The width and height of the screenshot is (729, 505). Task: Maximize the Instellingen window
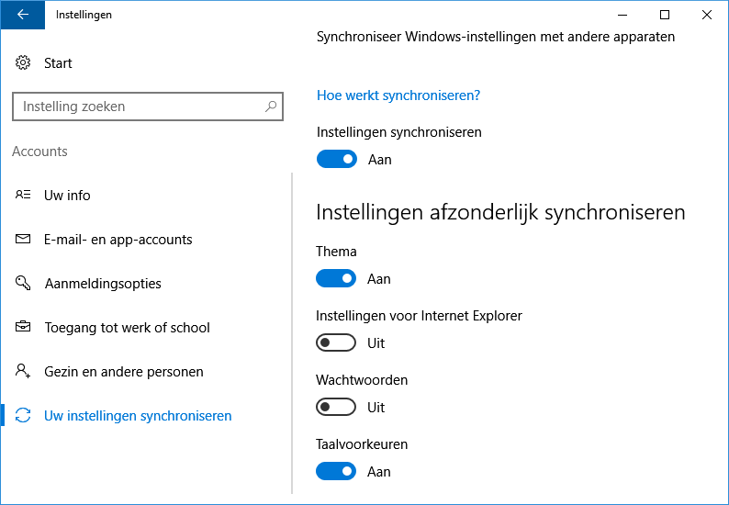pos(665,15)
